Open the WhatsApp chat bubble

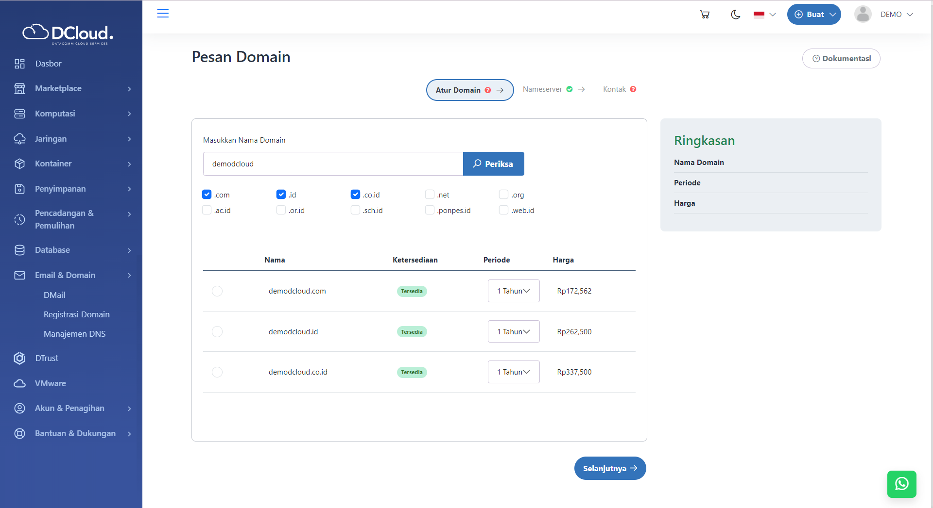point(901,484)
